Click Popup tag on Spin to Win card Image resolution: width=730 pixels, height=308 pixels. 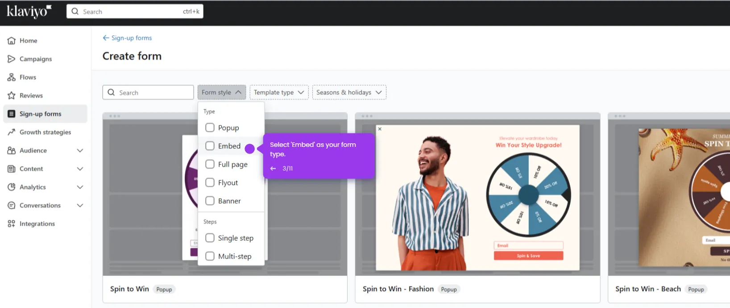[x=164, y=289]
